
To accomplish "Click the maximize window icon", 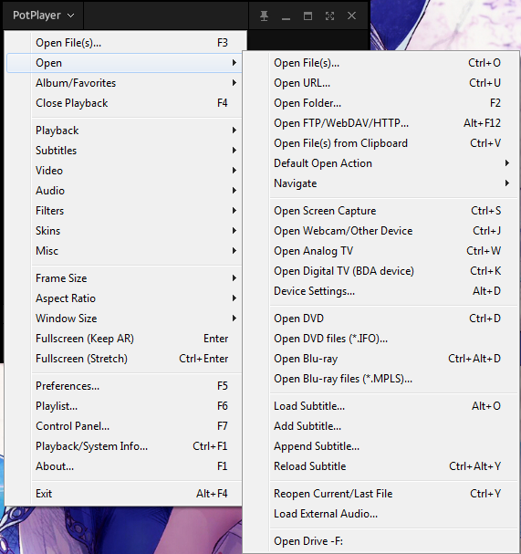I will (307, 16).
